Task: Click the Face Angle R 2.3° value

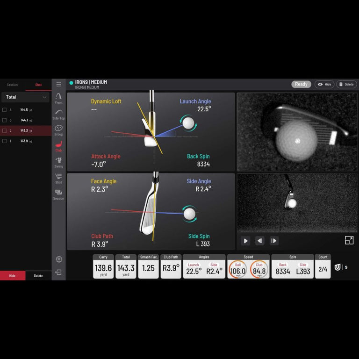Action: tap(100, 189)
